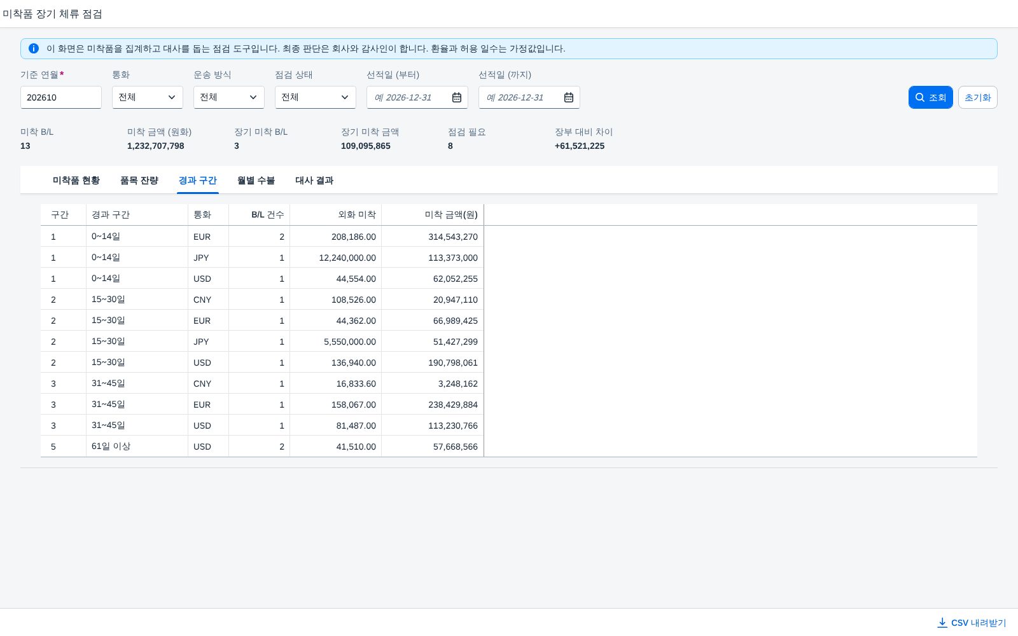The width and height of the screenshot is (1018, 636).
Task: Open calendar picker for 선적일 (까지)
Action: pyautogui.click(x=569, y=97)
